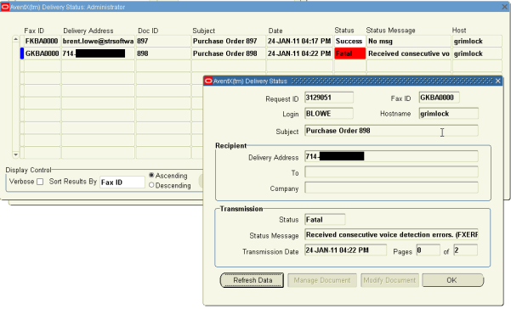Click the table scroll down arrow
The width and height of the screenshot is (511, 309).
(x=15, y=154)
